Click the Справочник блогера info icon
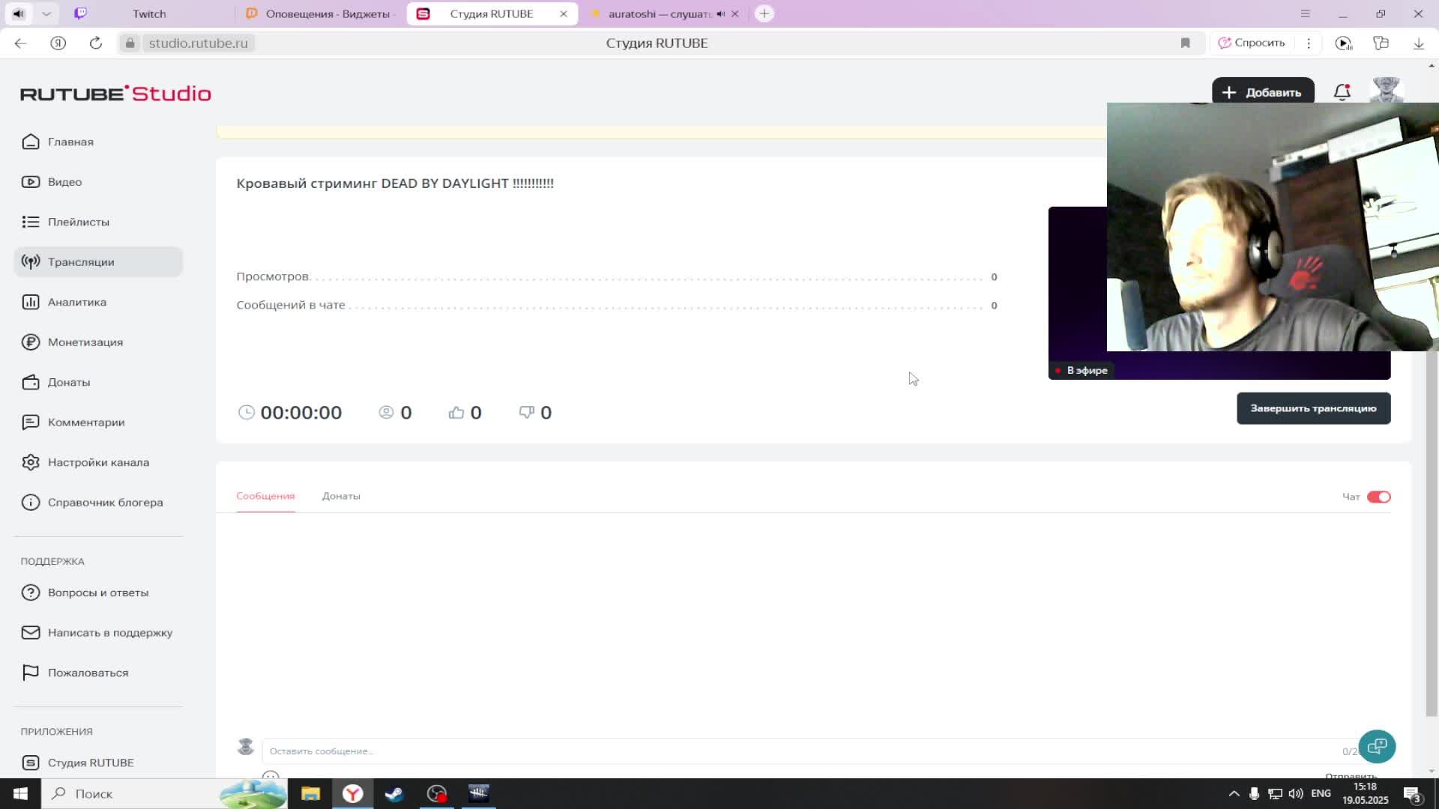The width and height of the screenshot is (1439, 809). click(31, 503)
